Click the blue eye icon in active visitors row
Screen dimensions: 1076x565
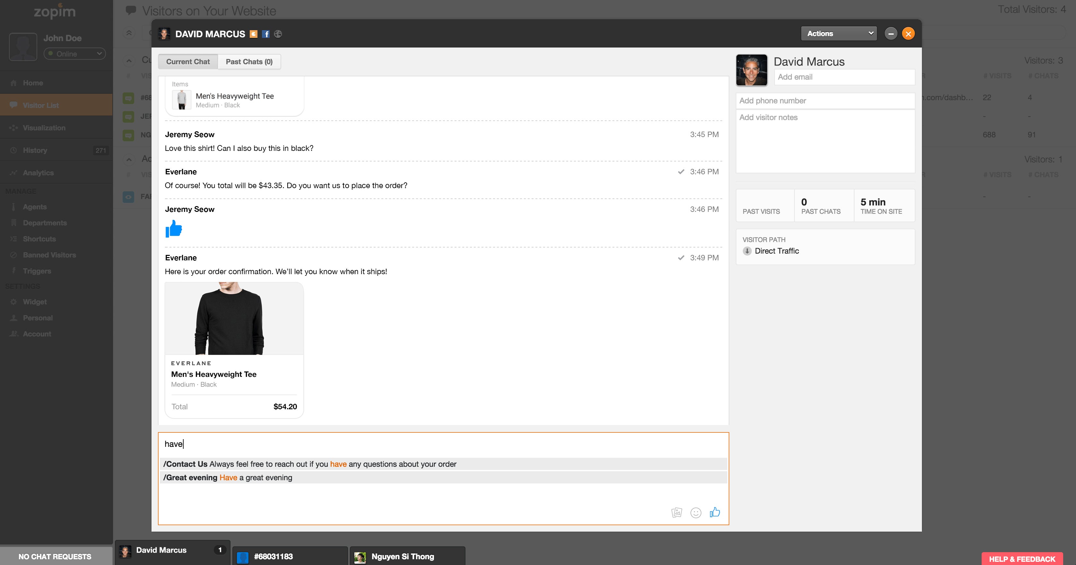point(129,197)
